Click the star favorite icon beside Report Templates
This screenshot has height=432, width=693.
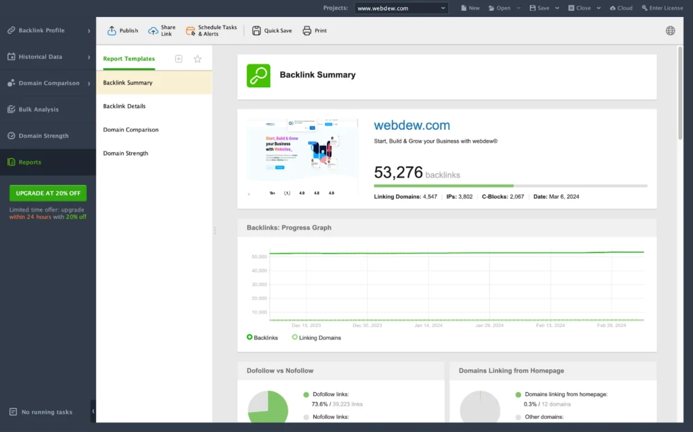pos(197,59)
